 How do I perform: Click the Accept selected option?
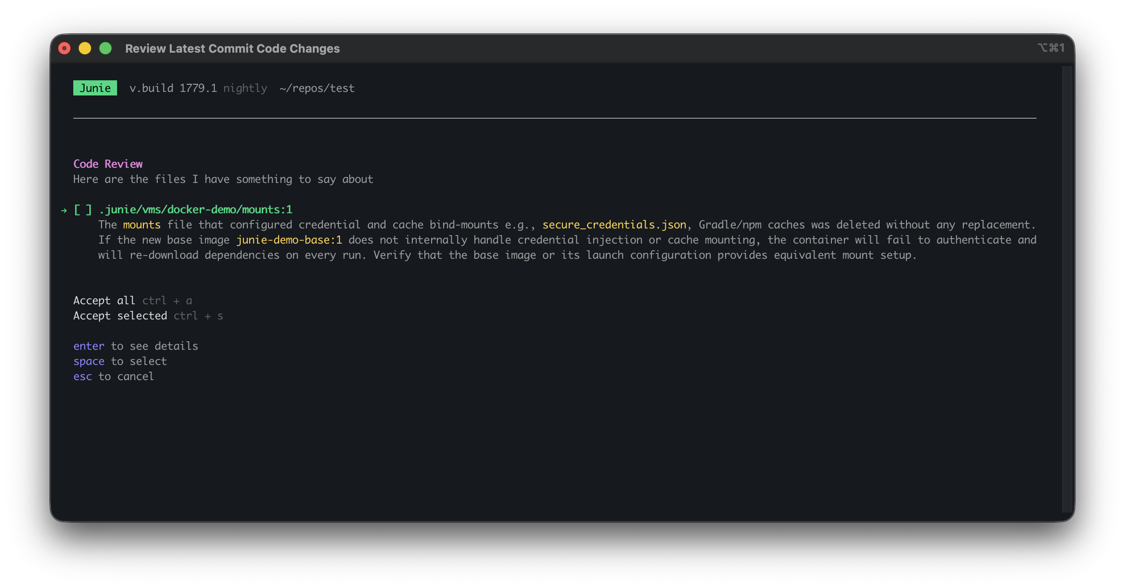coord(120,316)
